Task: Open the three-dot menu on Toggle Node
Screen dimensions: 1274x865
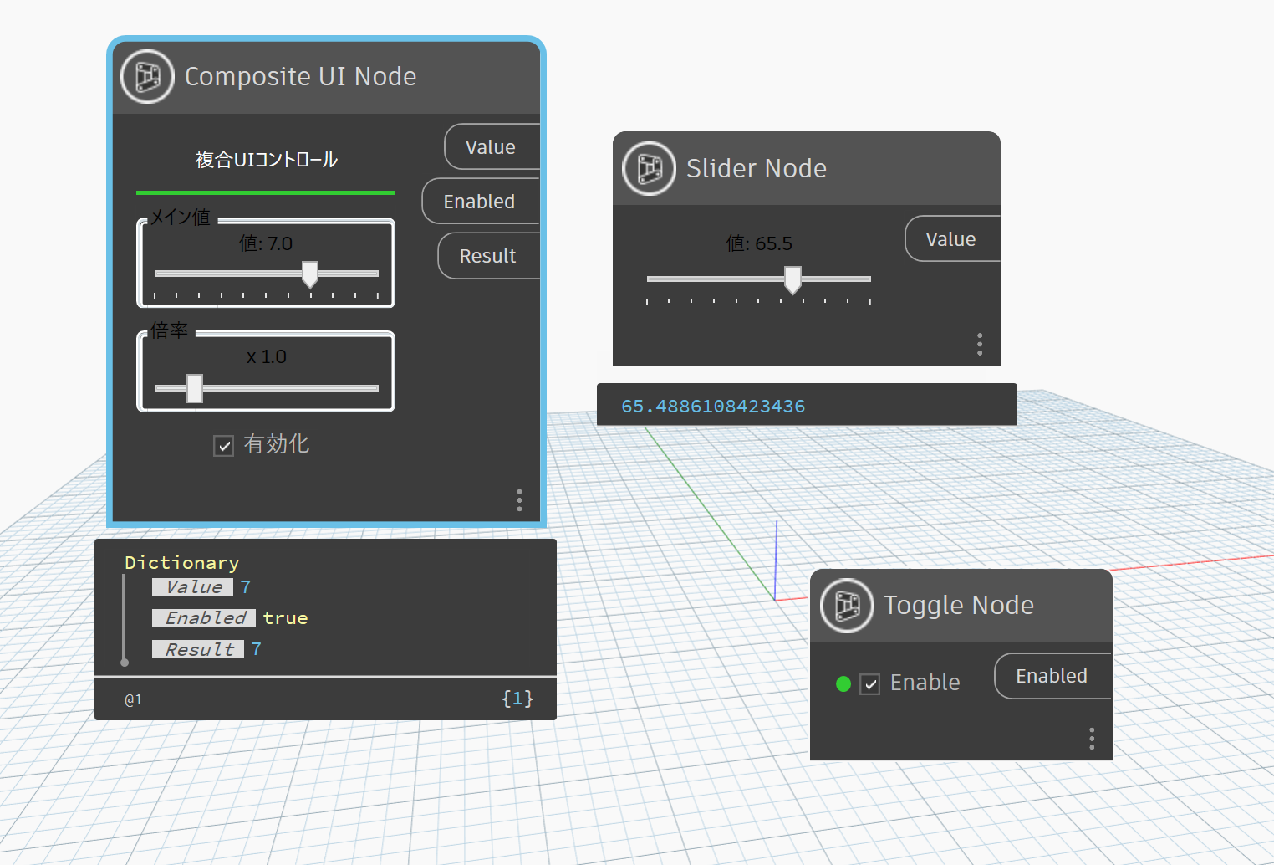Action: (1091, 738)
